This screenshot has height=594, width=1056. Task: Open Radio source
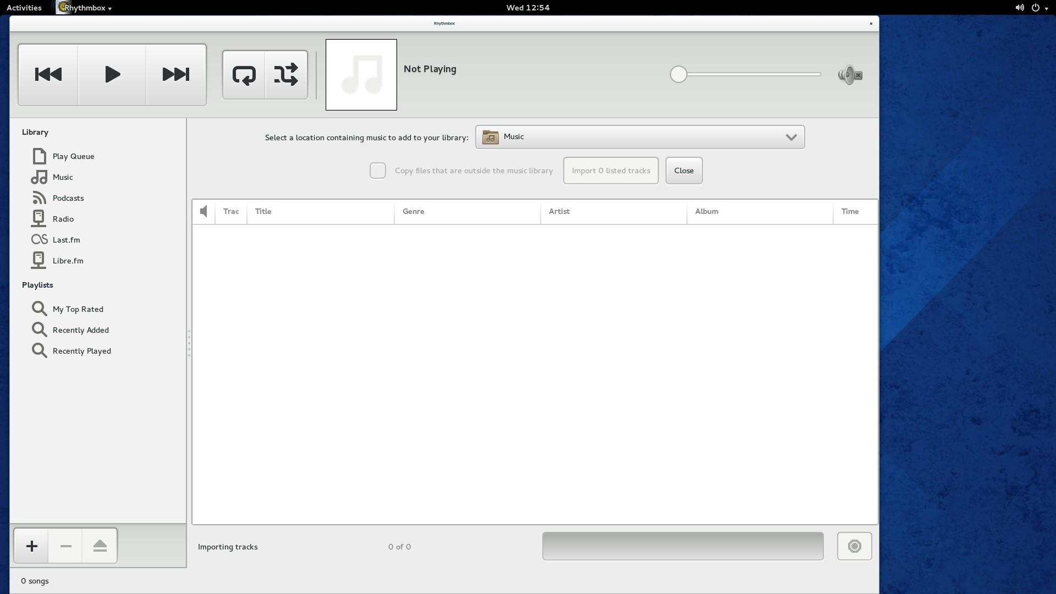pyautogui.click(x=98, y=219)
